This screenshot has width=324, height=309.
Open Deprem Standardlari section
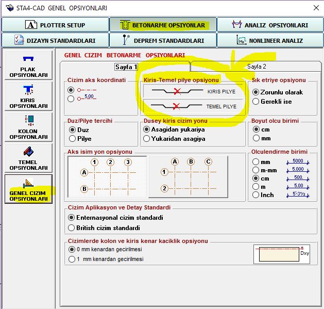162,40
